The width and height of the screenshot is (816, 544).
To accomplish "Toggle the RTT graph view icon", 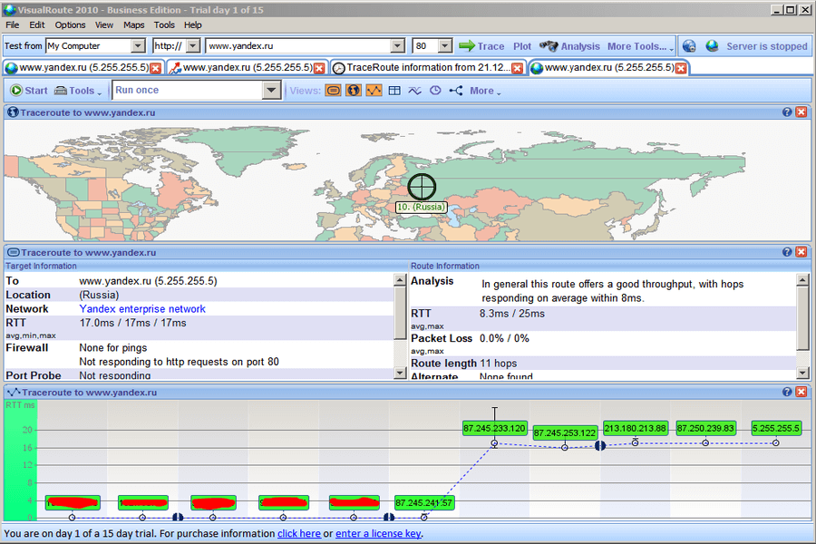I will coord(374,91).
